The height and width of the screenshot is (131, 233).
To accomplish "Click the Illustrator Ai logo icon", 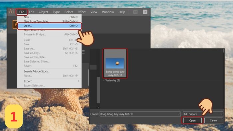I will point(11,11).
